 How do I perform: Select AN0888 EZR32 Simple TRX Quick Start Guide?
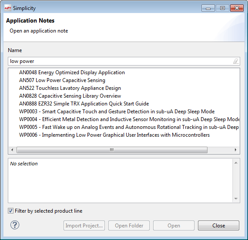[x=84, y=104]
